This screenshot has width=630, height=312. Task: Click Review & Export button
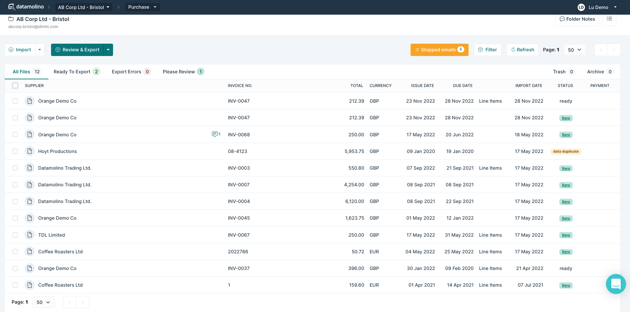(77, 50)
